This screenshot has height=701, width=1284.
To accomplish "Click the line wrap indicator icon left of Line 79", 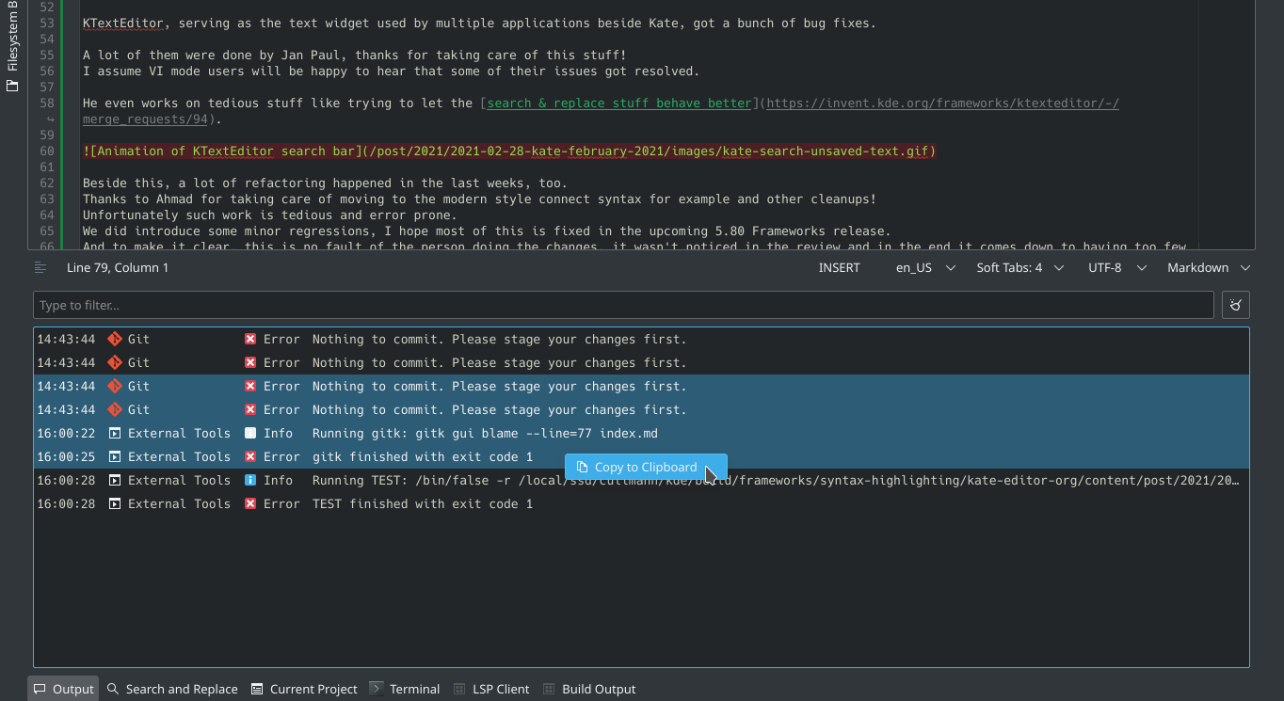I will pos(40,268).
